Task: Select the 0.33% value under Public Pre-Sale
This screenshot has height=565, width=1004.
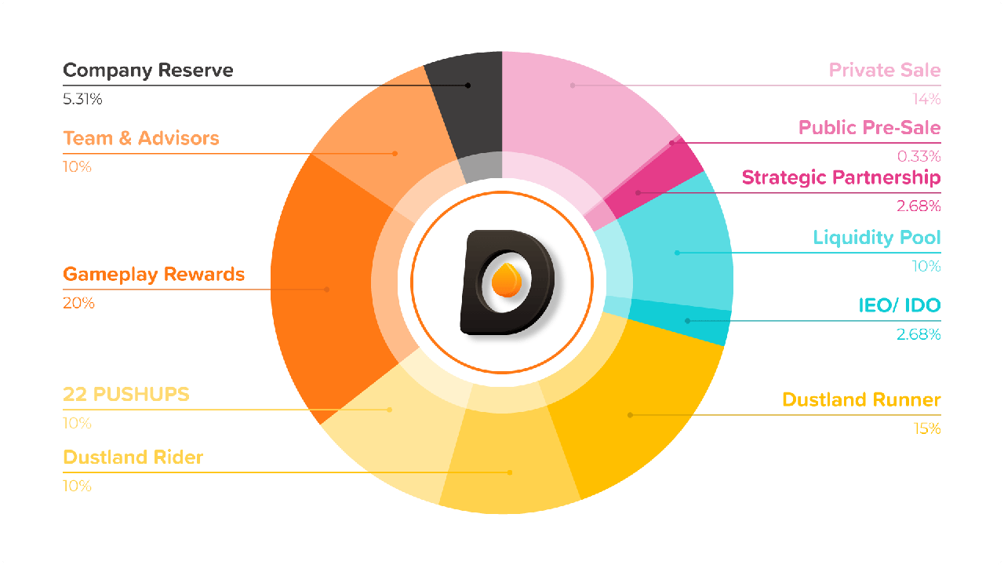Action: coord(920,156)
